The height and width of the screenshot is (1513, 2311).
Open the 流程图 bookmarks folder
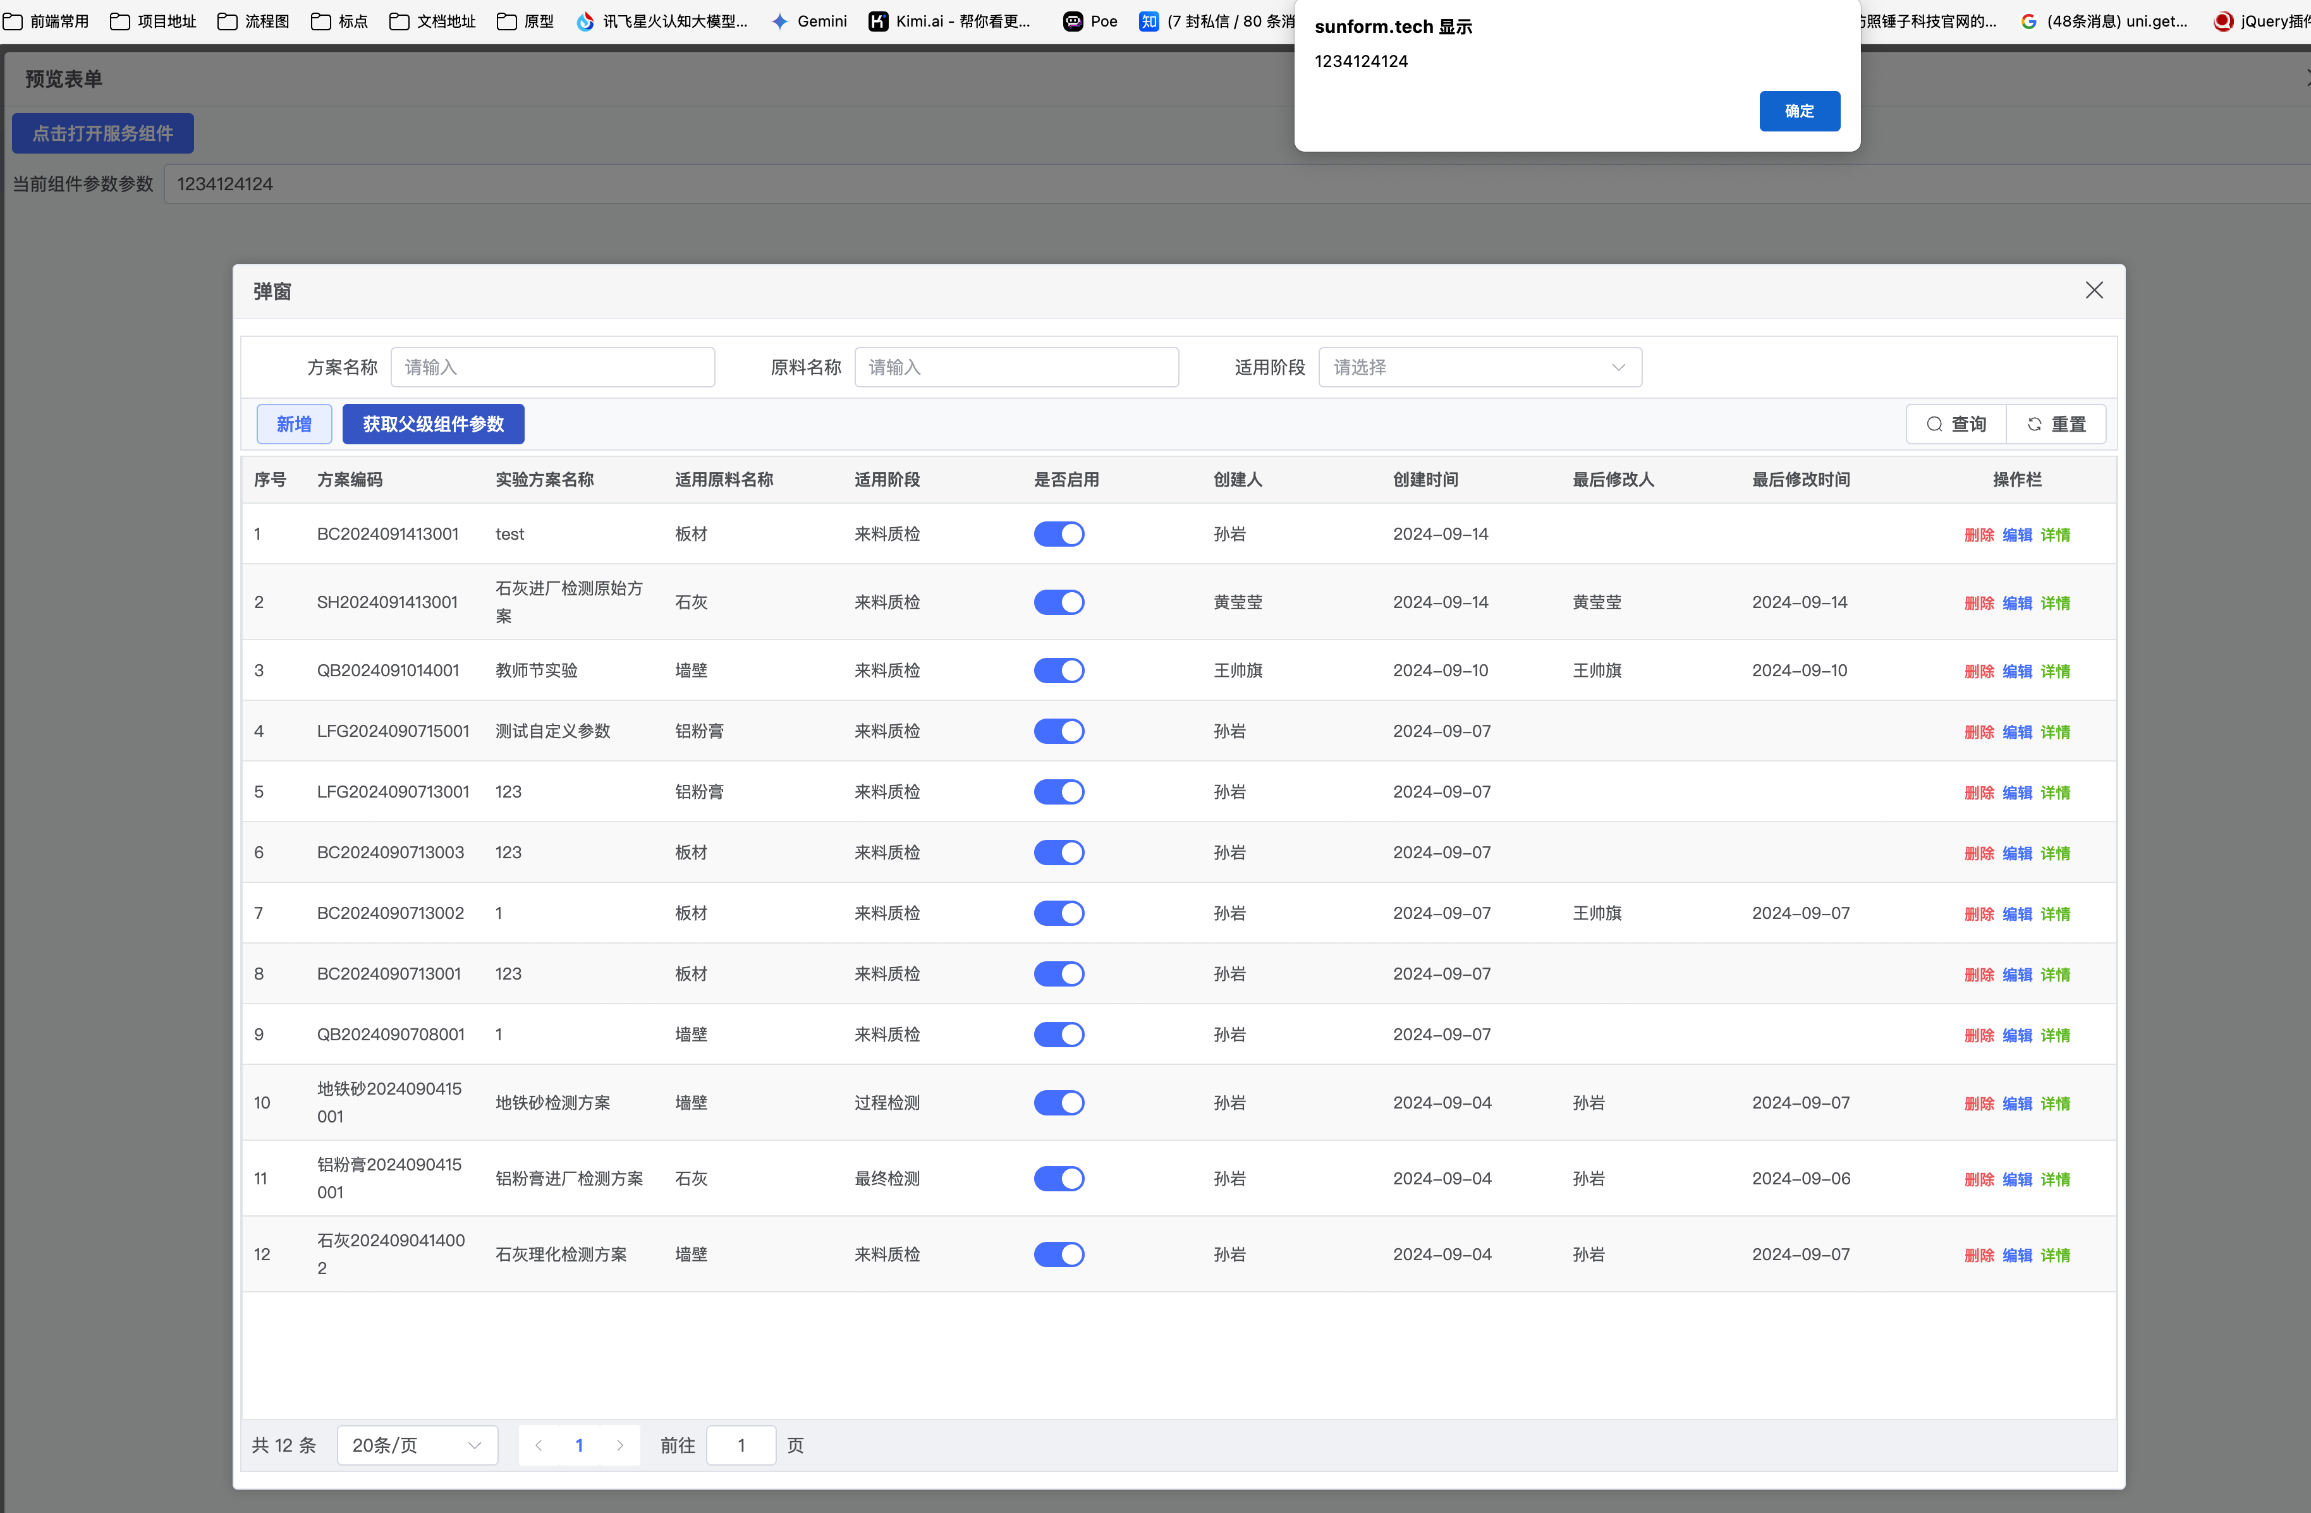(x=253, y=21)
